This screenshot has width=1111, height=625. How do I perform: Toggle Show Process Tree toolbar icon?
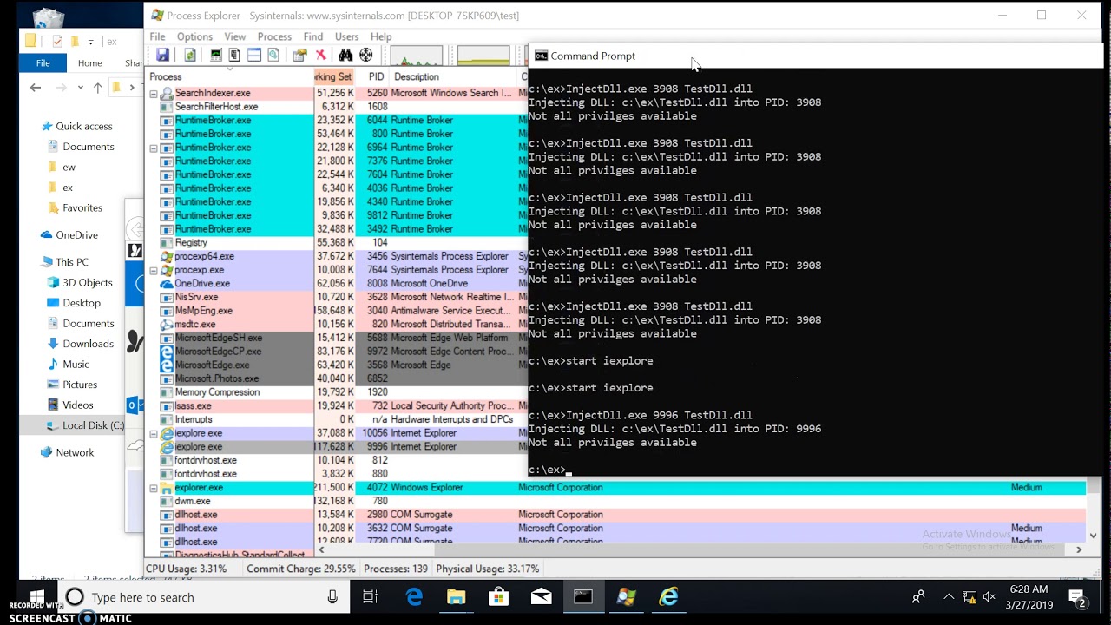(x=234, y=56)
